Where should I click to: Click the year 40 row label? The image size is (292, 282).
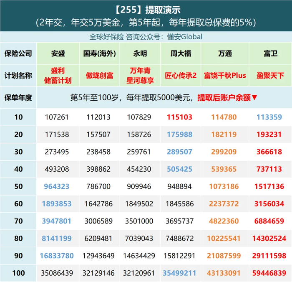point(18,169)
